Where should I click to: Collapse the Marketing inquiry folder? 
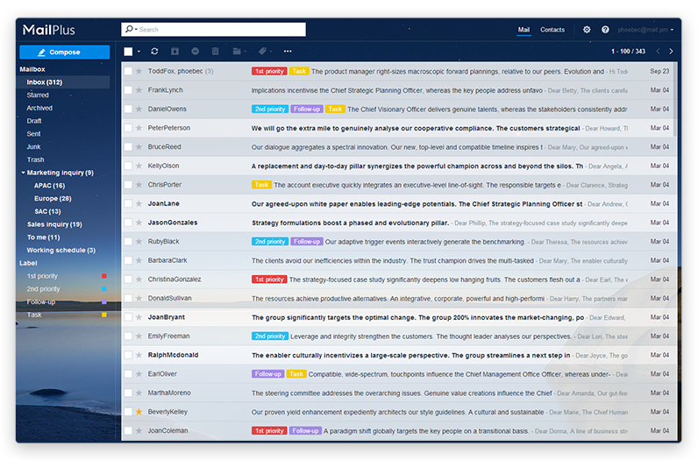pyautogui.click(x=22, y=173)
